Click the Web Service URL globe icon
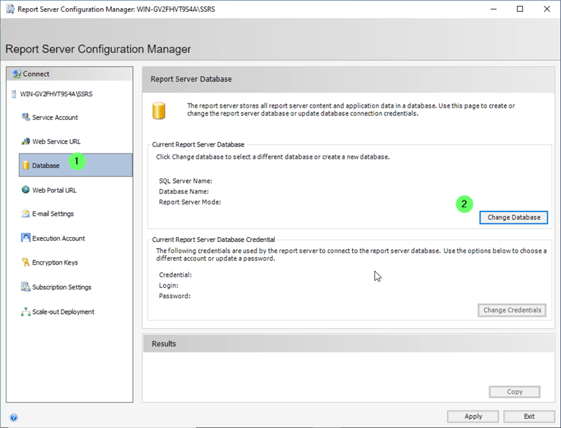Image resolution: width=561 pixels, height=428 pixels. click(26, 142)
